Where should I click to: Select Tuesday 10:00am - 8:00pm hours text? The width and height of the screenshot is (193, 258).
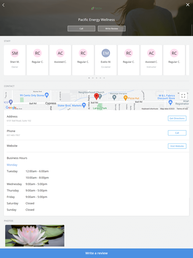click(37, 177)
